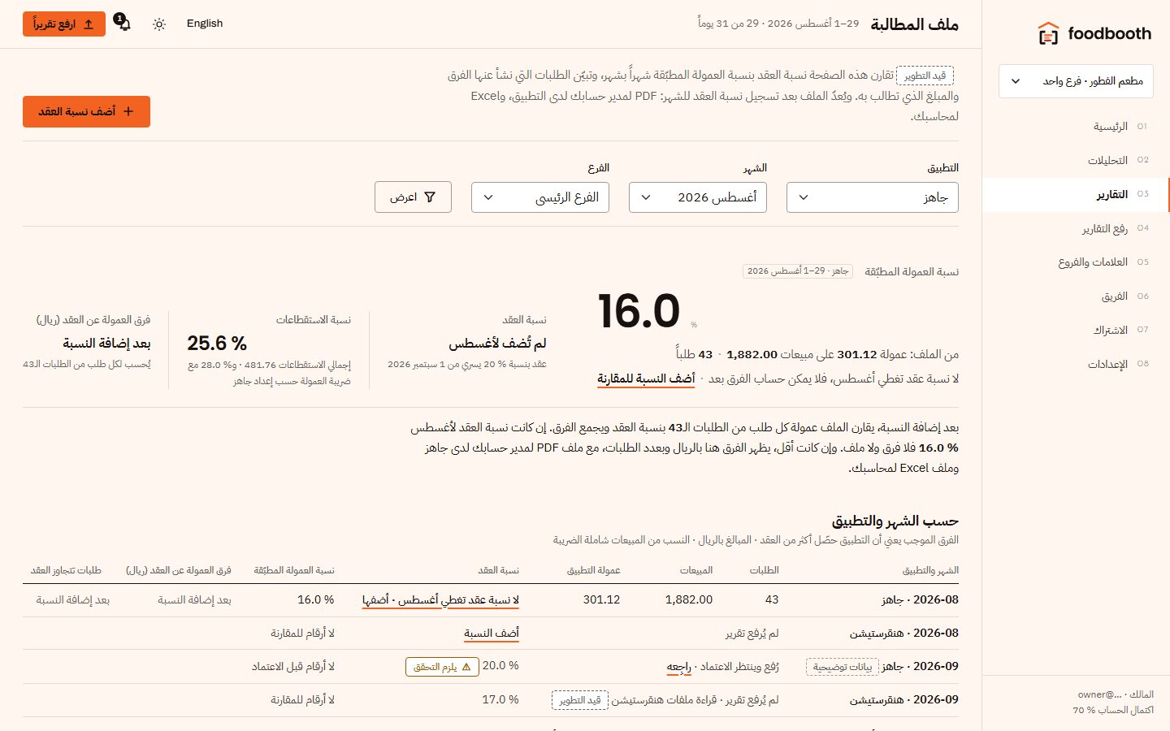Open the التطبيق dropdown showing جاهز

[x=873, y=197]
